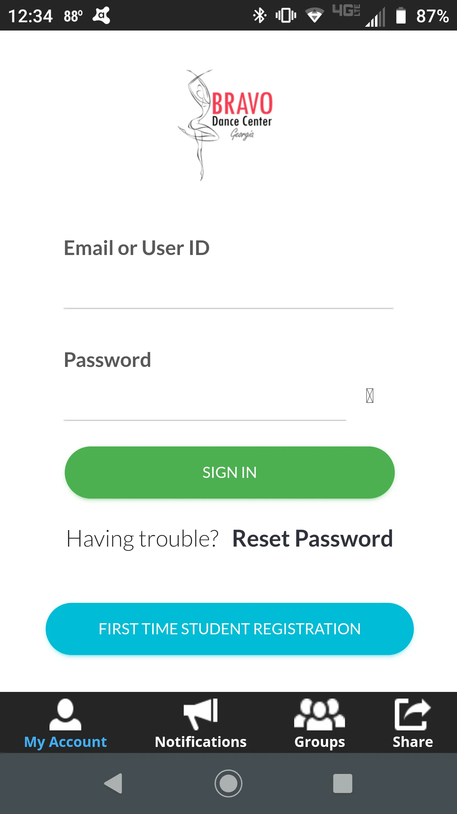Focus the Password input field

(205, 402)
